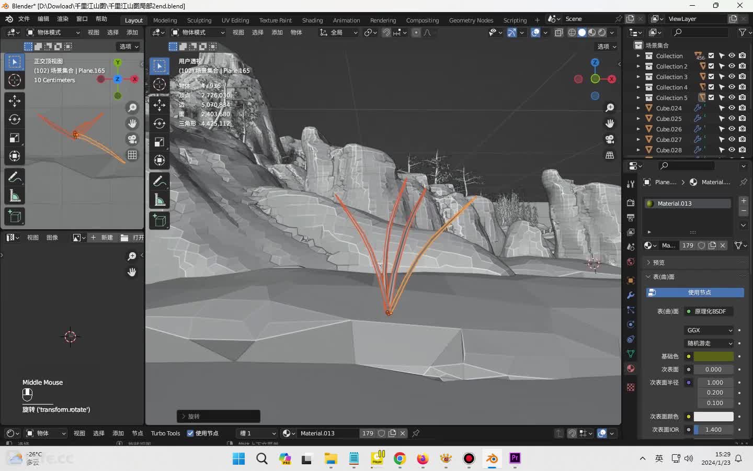Open the Output properties tab
This screenshot has width=753, height=471.
click(x=631, y=218)
